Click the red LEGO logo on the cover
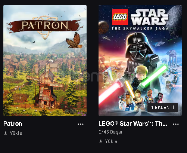Screen dimensions: 187x153 click(x=120, y=17)
